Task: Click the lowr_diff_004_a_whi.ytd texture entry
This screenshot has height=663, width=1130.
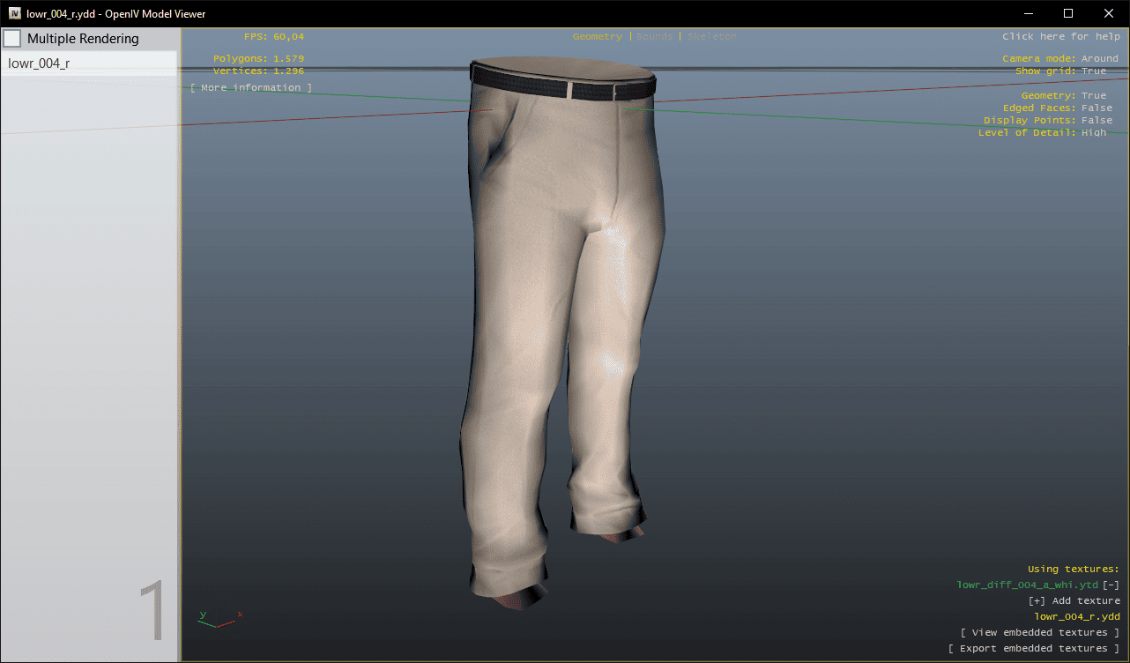Action: pos(1027,585)
